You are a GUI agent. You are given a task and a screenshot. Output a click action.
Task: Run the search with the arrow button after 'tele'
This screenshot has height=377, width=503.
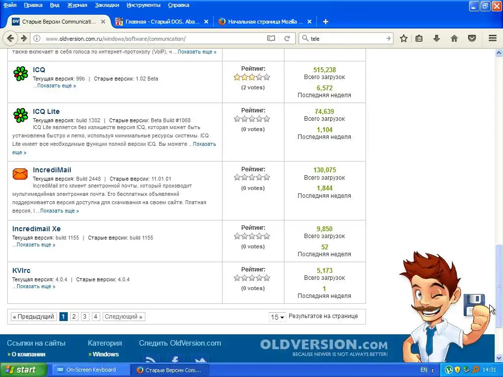[x=388, y=38]
